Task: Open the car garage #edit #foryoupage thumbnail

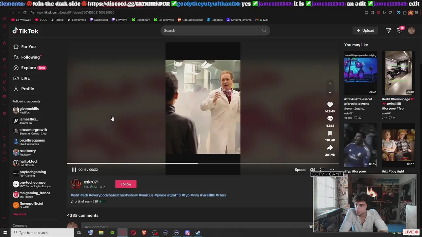Action: [398, 73]
